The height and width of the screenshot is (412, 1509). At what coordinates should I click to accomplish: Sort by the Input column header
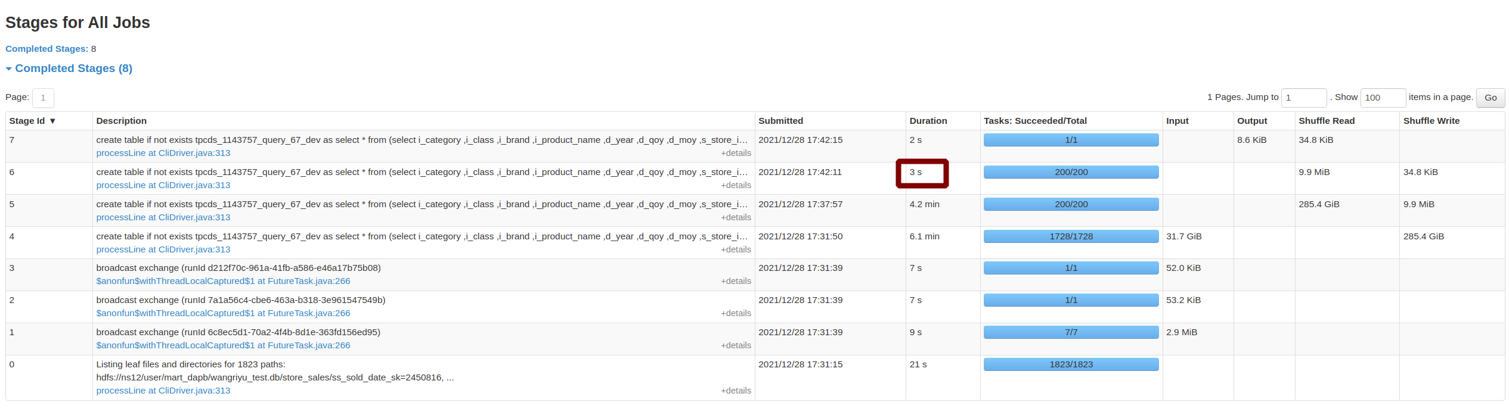(x=1178, y=121)
